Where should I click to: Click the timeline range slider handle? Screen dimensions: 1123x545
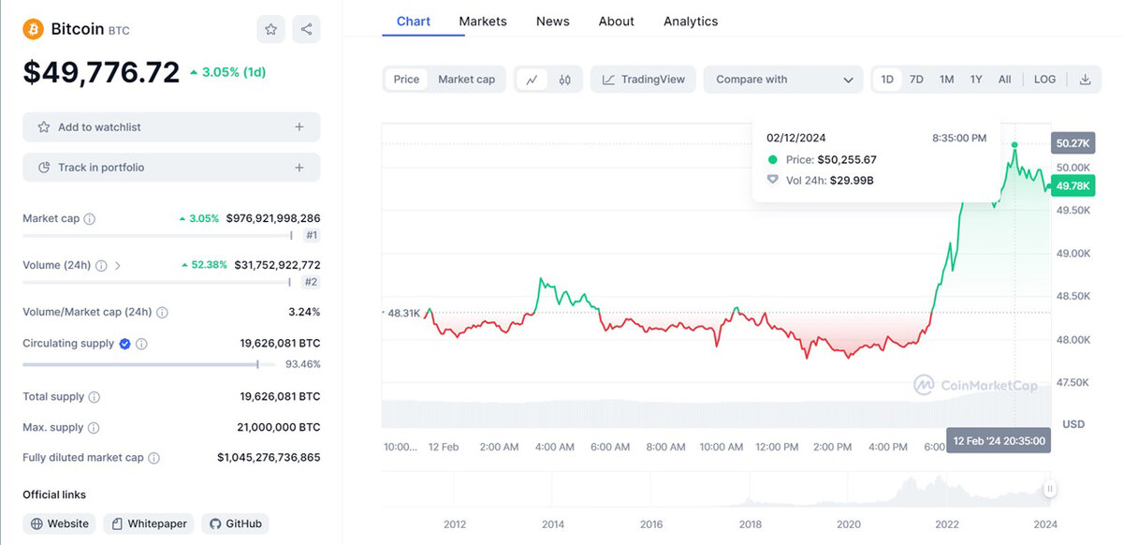pos(1050,488)
